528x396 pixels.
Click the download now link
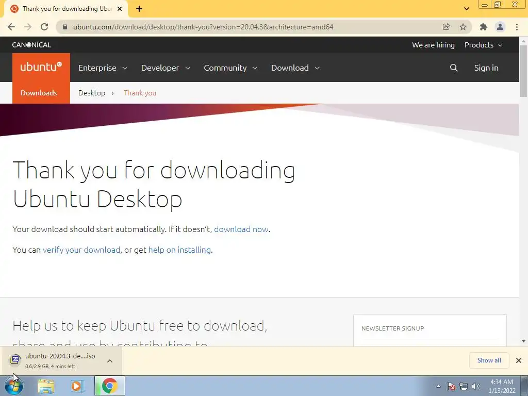pyautogui.click(x=241, y=229)
